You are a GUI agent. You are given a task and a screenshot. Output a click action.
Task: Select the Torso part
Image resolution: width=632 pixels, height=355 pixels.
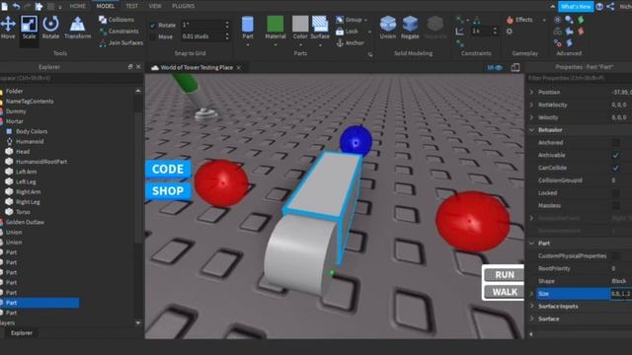coord(23,212)
